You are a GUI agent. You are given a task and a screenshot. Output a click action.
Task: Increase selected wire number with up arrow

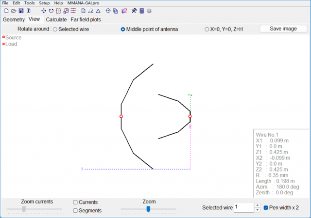(x=257, y=205)
